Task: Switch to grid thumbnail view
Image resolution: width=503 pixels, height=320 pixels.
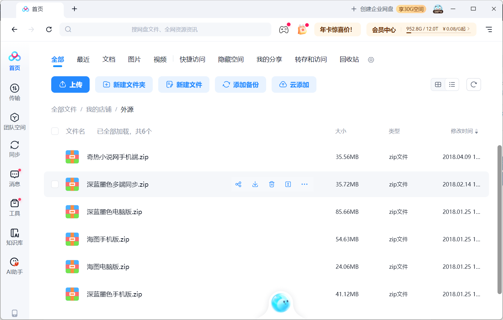Action: point(438,84)
